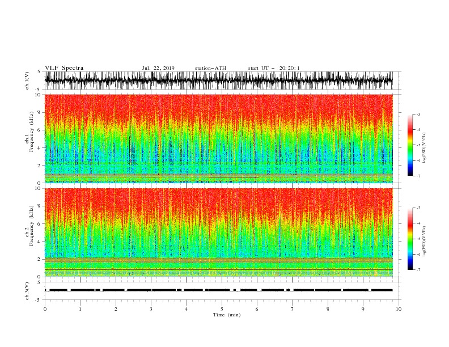449x347 pixels.
Task: Click the 'VLF Spectra' title text
Action: point(64,68)
